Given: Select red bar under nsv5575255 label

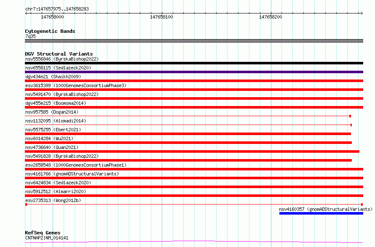Looking at the screenshot, I should 188,134.
